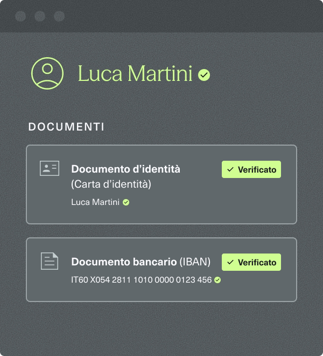Screen dimensions: 323x356
Task: Click the (Carta d'identità) subtitle
Action: pos(111,184)
